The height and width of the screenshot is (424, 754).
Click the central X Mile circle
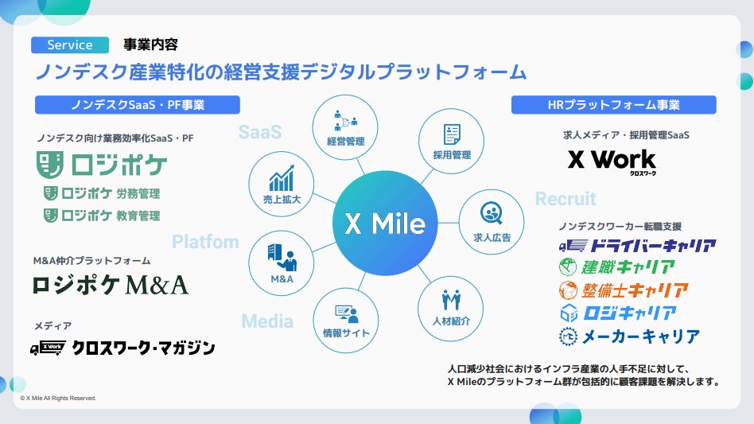385,223
